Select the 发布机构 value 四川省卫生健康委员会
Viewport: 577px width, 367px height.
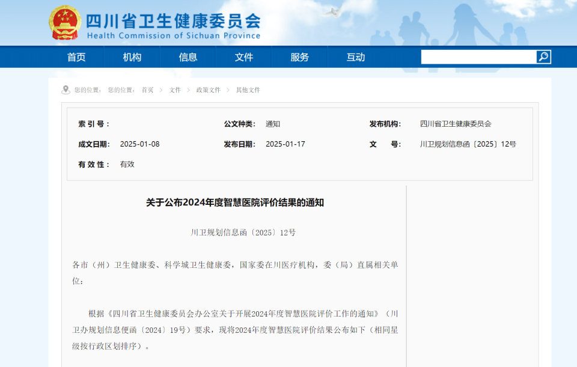click(x=456, y=124)
